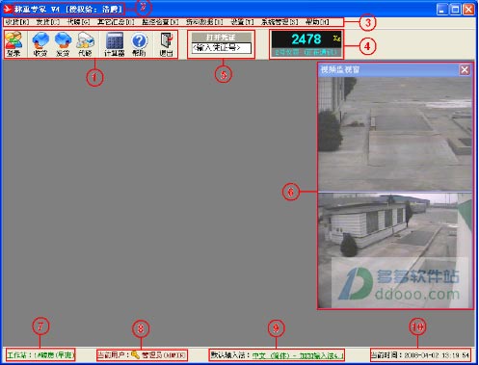This screenshot has height=365, width=479.
Task: Click the key icon beside 当前用户
Action: pyautogui.click(x=135, y=354)
